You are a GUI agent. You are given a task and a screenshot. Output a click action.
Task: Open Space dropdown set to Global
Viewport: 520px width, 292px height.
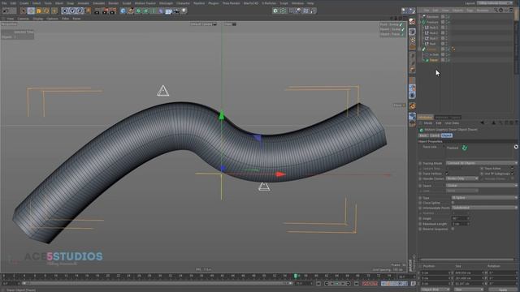482,186
